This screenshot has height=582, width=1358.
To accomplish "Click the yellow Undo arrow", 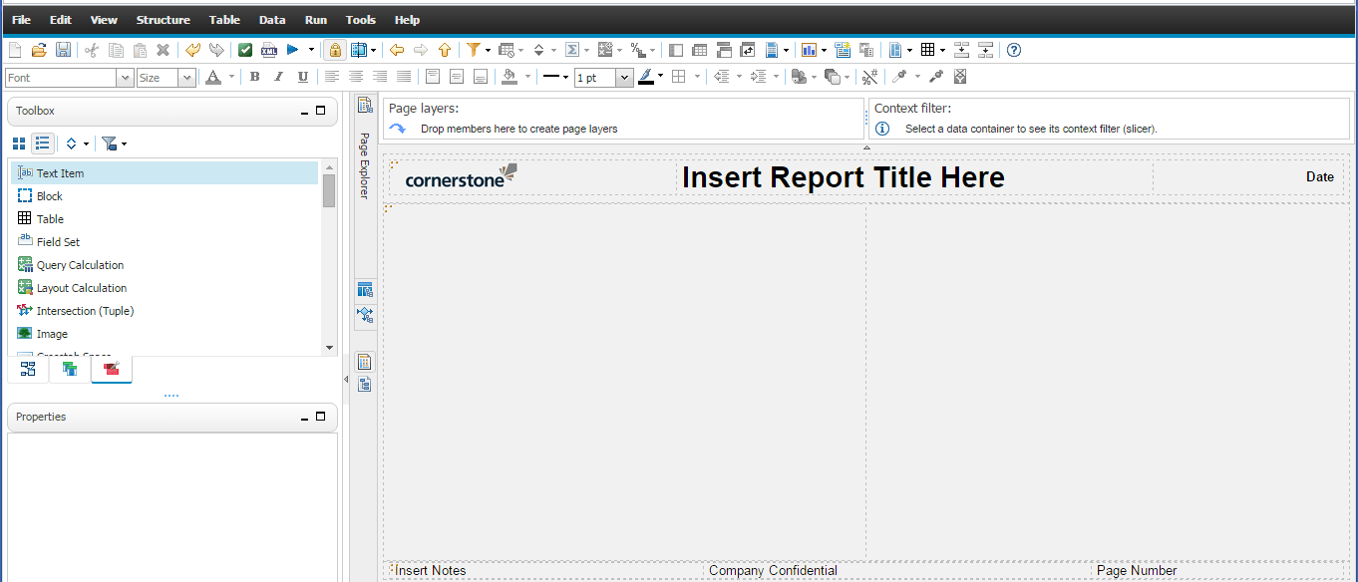I will point(192,50).
